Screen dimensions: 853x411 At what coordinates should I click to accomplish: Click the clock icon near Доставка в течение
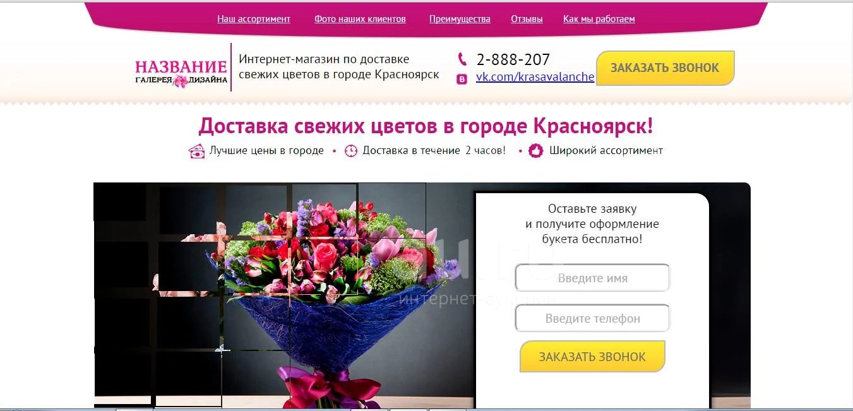pyautogui.click(x=351, y=151)
